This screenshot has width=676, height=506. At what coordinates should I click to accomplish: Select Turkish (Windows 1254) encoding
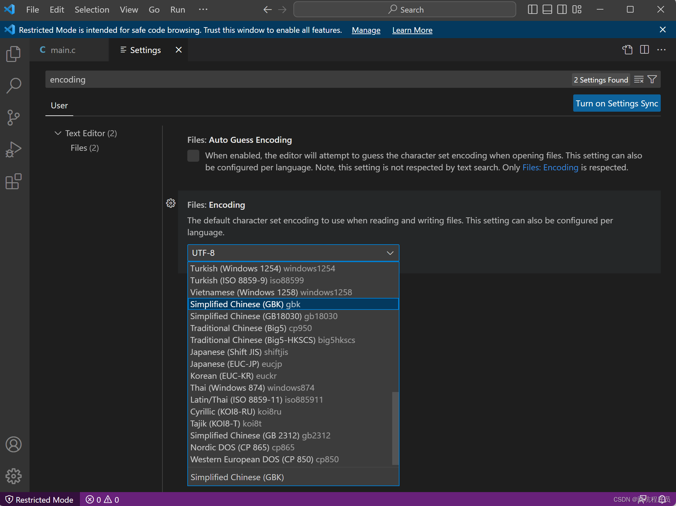293,268
